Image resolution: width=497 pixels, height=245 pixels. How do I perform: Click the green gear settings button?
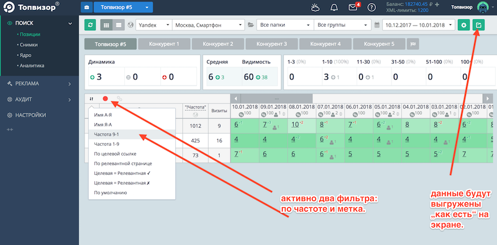[x=463, y=25]
